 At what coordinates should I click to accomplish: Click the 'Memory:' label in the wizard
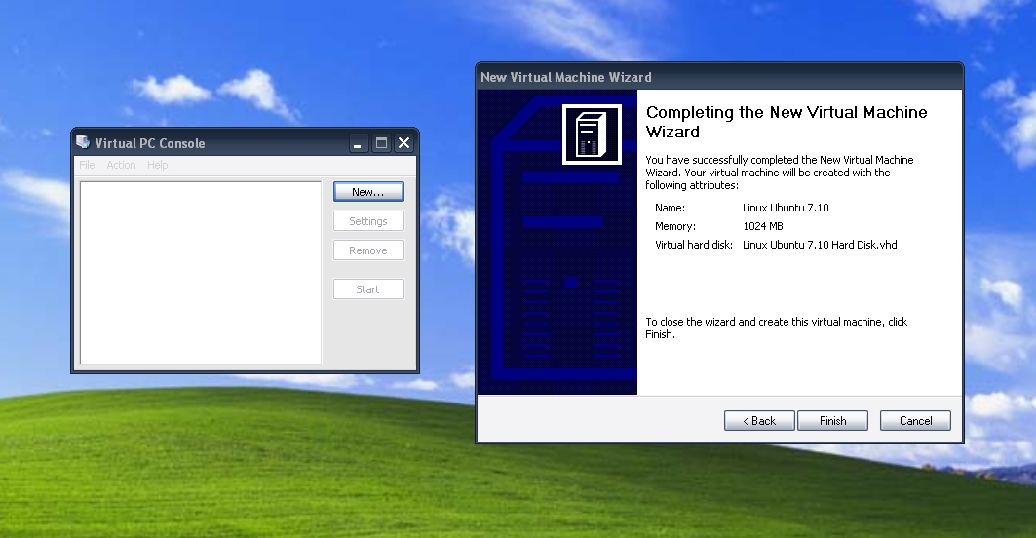(675, 226)
